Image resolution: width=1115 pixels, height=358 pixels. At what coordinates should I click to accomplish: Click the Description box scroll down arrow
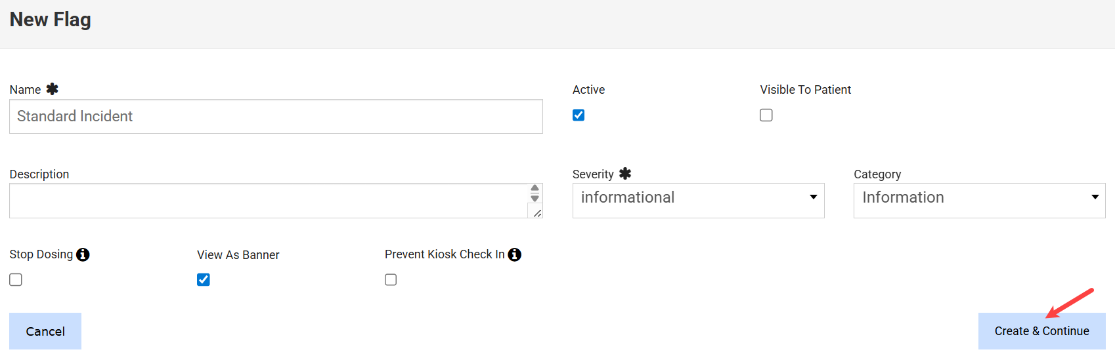point(535,198)
